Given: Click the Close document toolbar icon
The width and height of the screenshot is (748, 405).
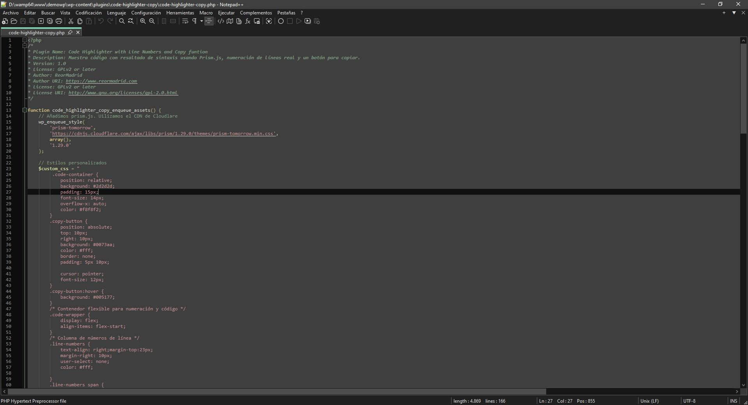Looking at the screenshot, I should point(41,21).
